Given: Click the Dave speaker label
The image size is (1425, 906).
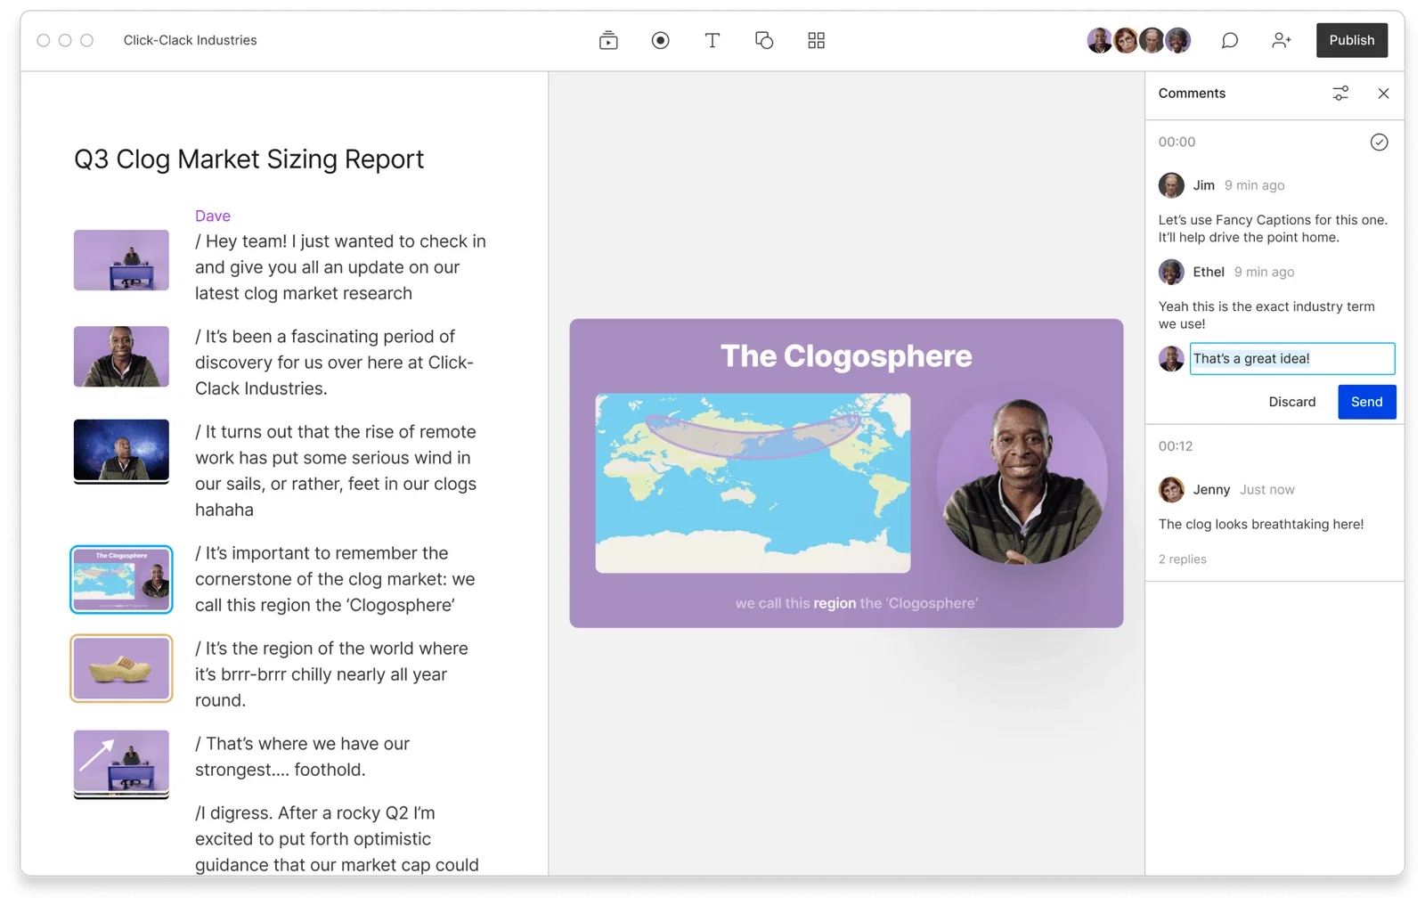Looking at the screenshot, I should pyautogui.click(x=213, y=216).
